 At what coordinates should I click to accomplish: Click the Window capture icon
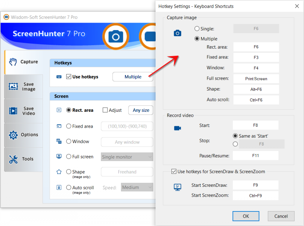point(59,141)
